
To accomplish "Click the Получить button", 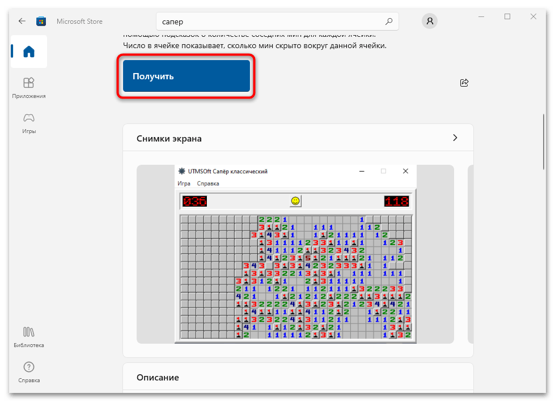I will (186, 76).
